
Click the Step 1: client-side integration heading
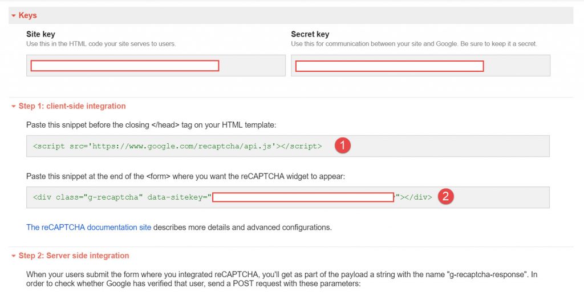pyautogui.click(x=72, y=106)
